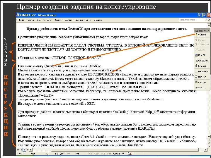The width and height of the screenshot is (211, 158).
Task: Click the greyed Answer button in TSEditor toolbar
Action: [200, 50]
